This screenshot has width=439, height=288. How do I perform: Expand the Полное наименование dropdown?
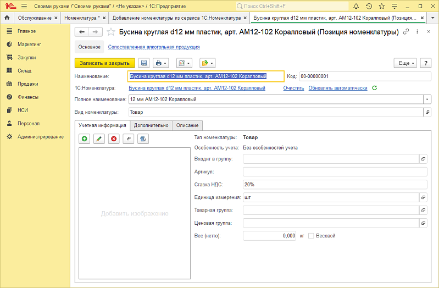tap(427, 99)
